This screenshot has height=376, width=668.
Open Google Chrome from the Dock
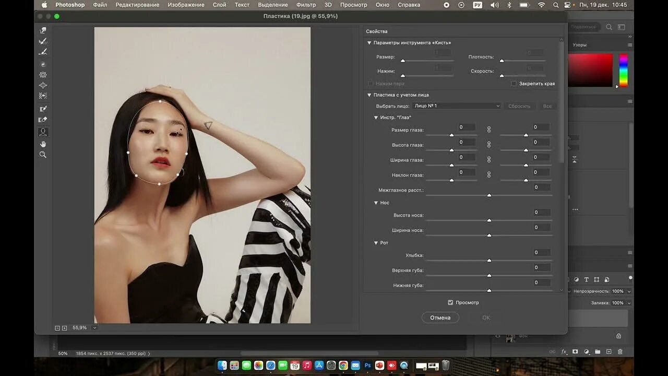[343, 366]
